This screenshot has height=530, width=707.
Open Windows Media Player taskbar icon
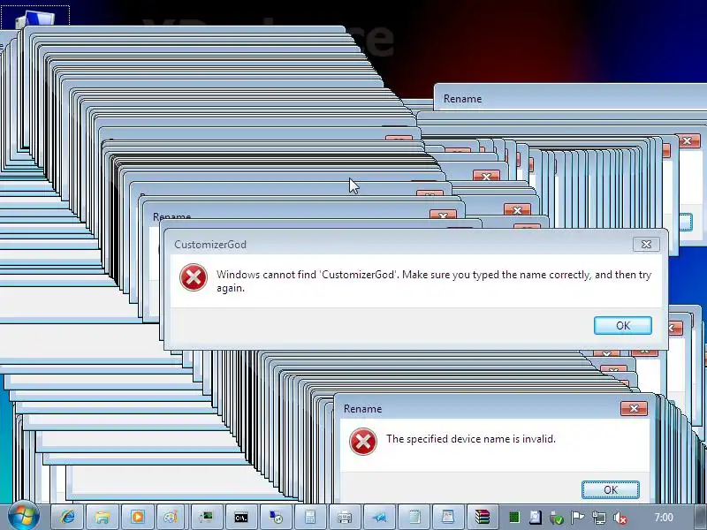pos(137,517)
